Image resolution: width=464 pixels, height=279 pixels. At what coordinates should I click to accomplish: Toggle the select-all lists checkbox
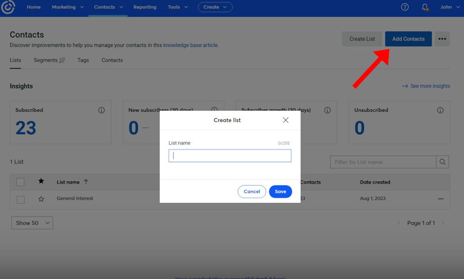click(x=21, y=182)
